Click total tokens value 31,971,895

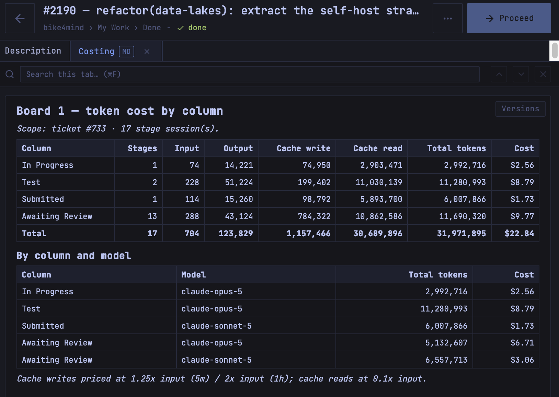[461, 234]
